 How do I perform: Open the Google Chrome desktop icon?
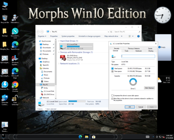tap(15, 87)
